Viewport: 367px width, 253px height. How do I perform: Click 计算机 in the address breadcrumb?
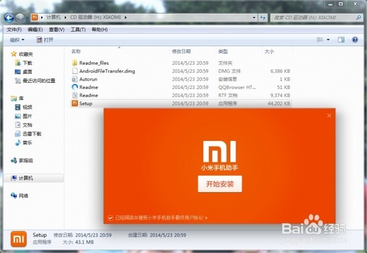pyautogui.click(x=54, y=17)
